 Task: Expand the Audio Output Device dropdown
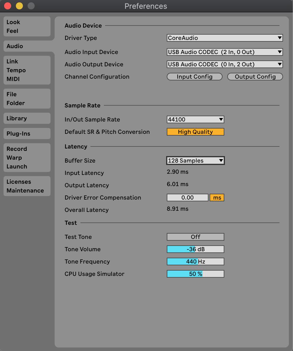point(225,64)
